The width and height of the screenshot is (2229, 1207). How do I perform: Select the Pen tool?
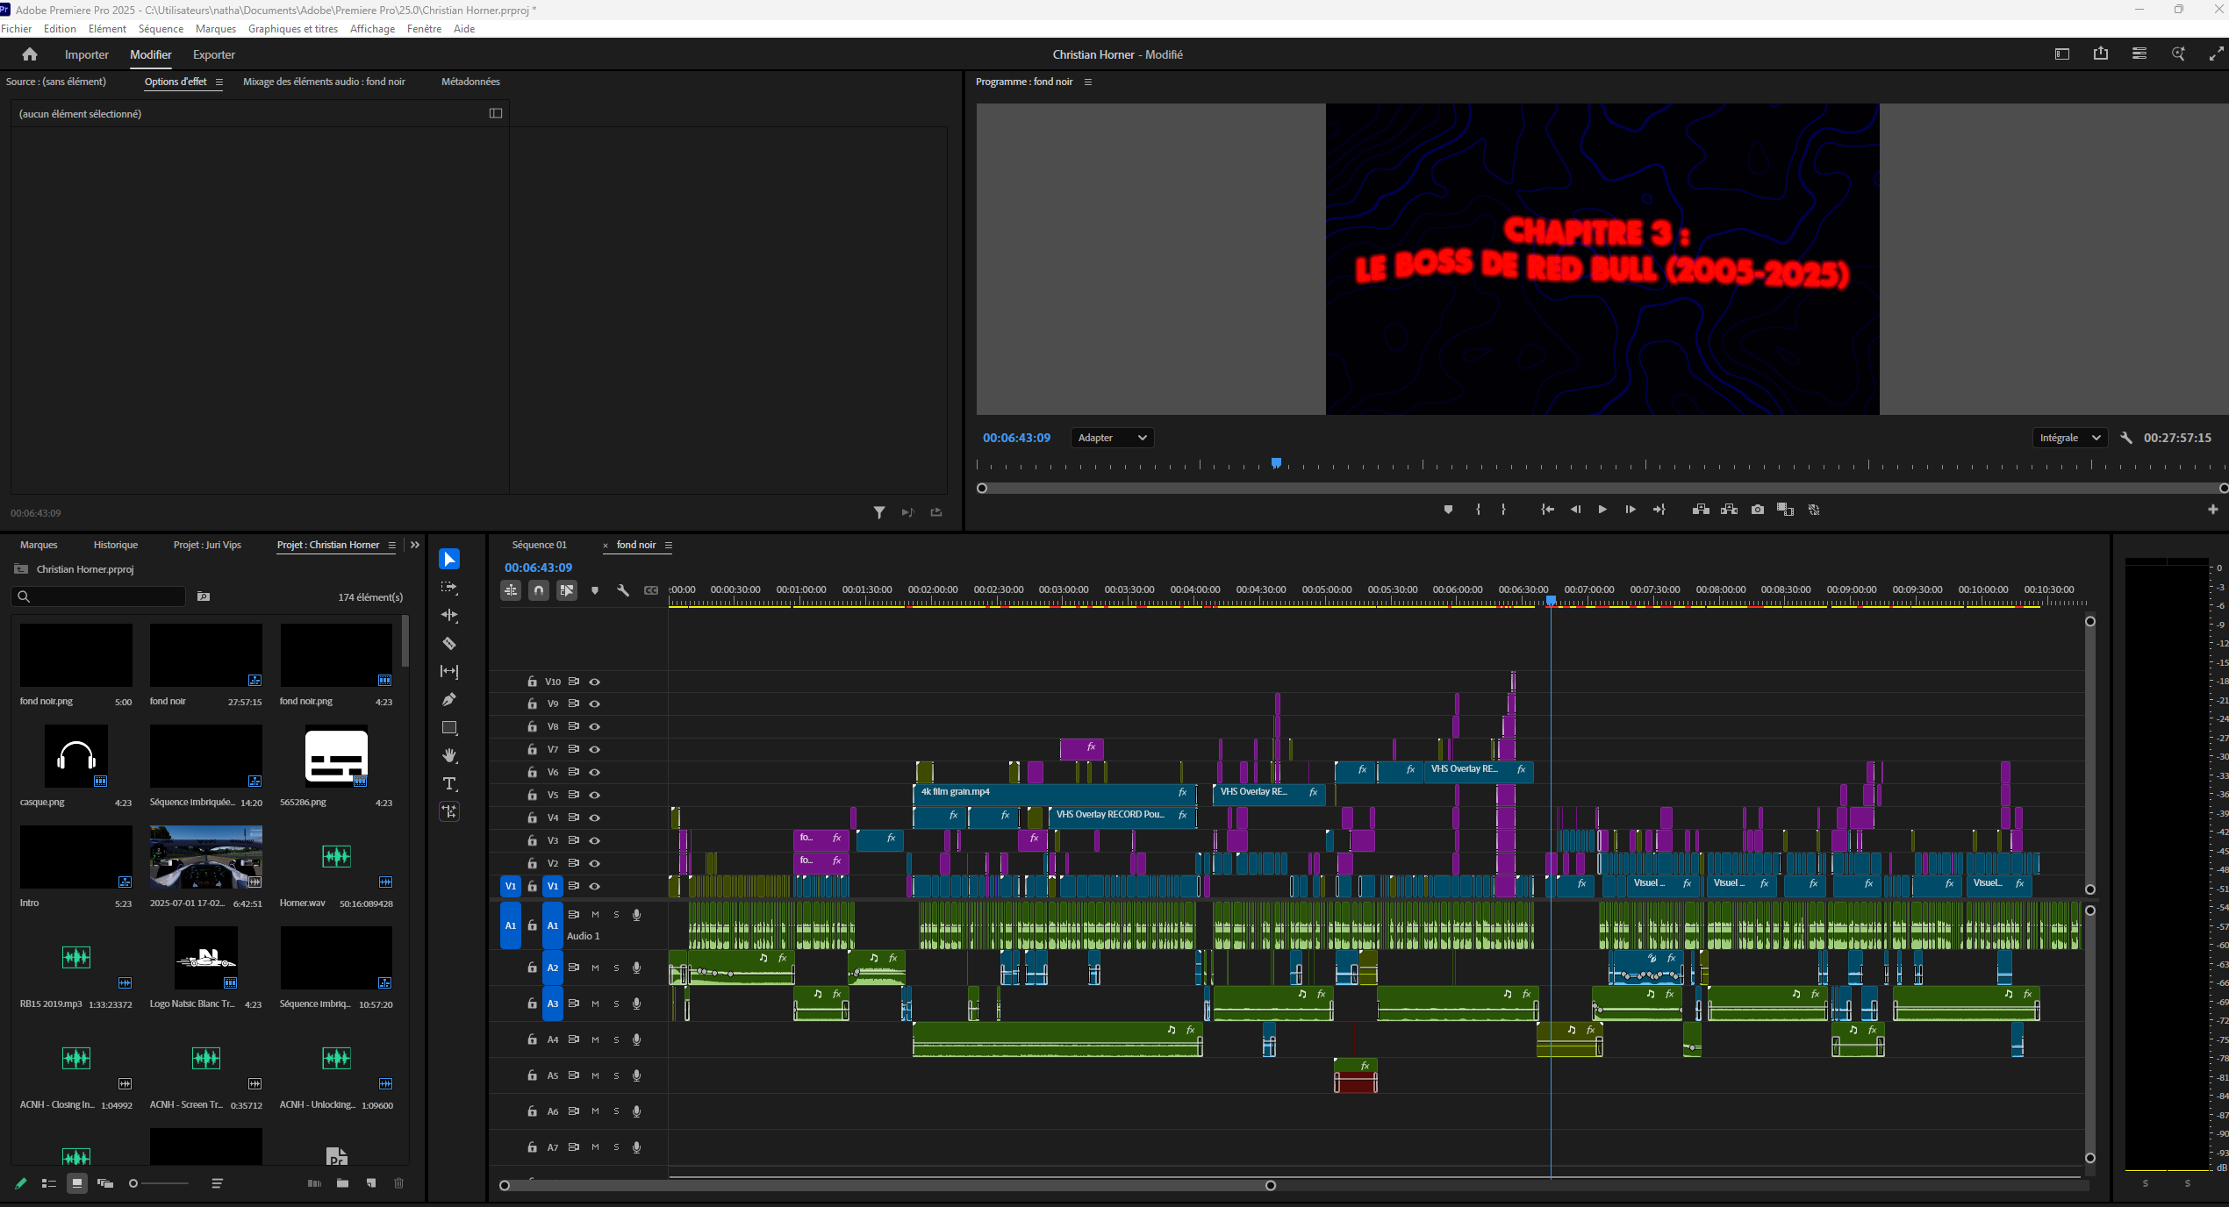448,700
